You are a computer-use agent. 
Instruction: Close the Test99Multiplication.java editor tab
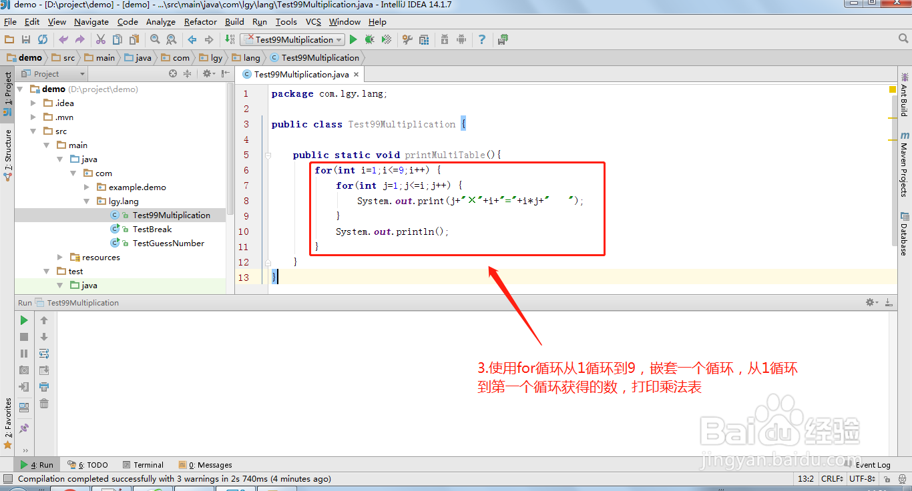pos(357,75)
